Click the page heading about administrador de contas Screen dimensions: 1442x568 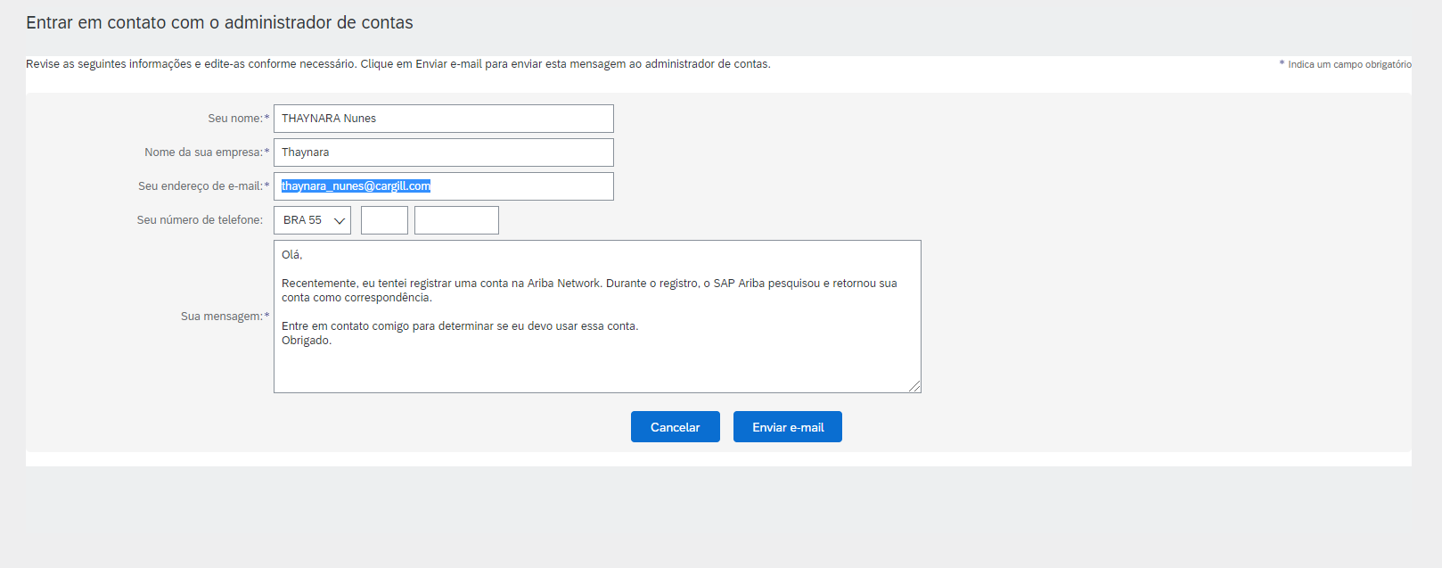point(219,22)
